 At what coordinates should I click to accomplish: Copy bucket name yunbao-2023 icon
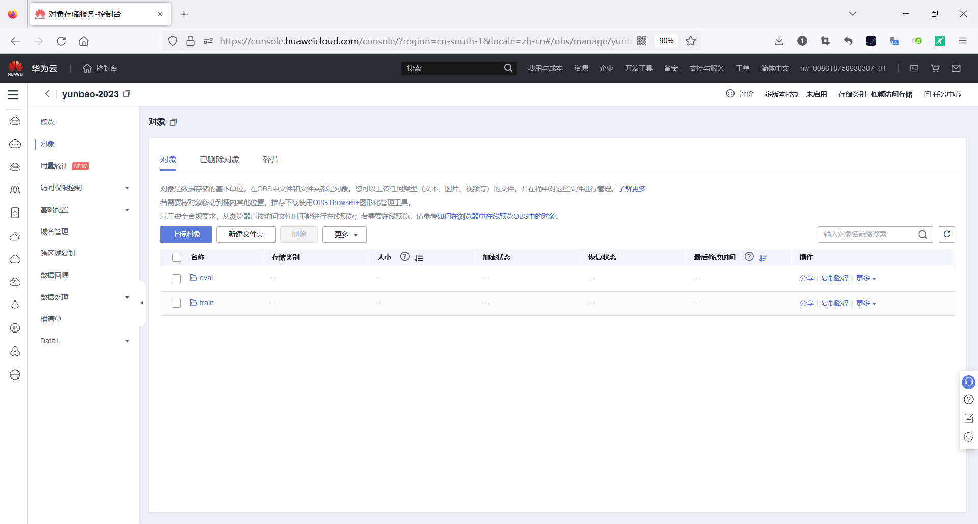coord(127,94)
